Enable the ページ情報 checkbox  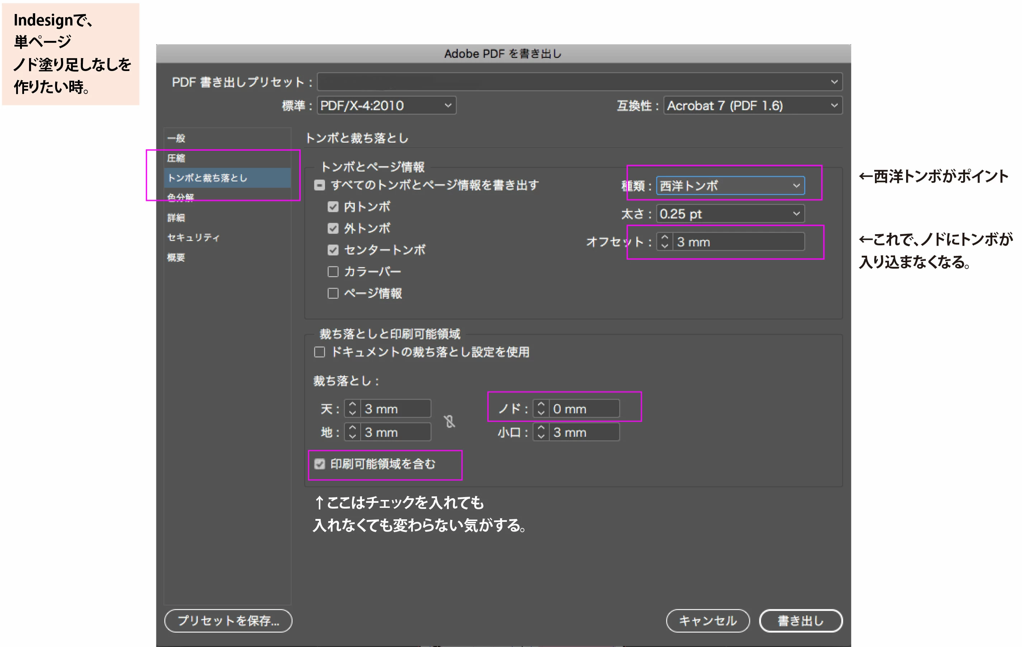tap(333, 293)
